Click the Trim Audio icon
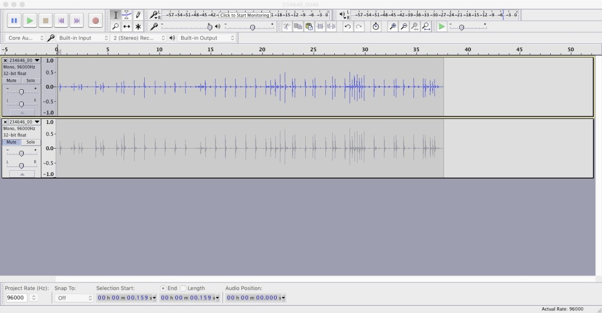The width and height of the screenshot is (602, 313). [x=320, y=26]
